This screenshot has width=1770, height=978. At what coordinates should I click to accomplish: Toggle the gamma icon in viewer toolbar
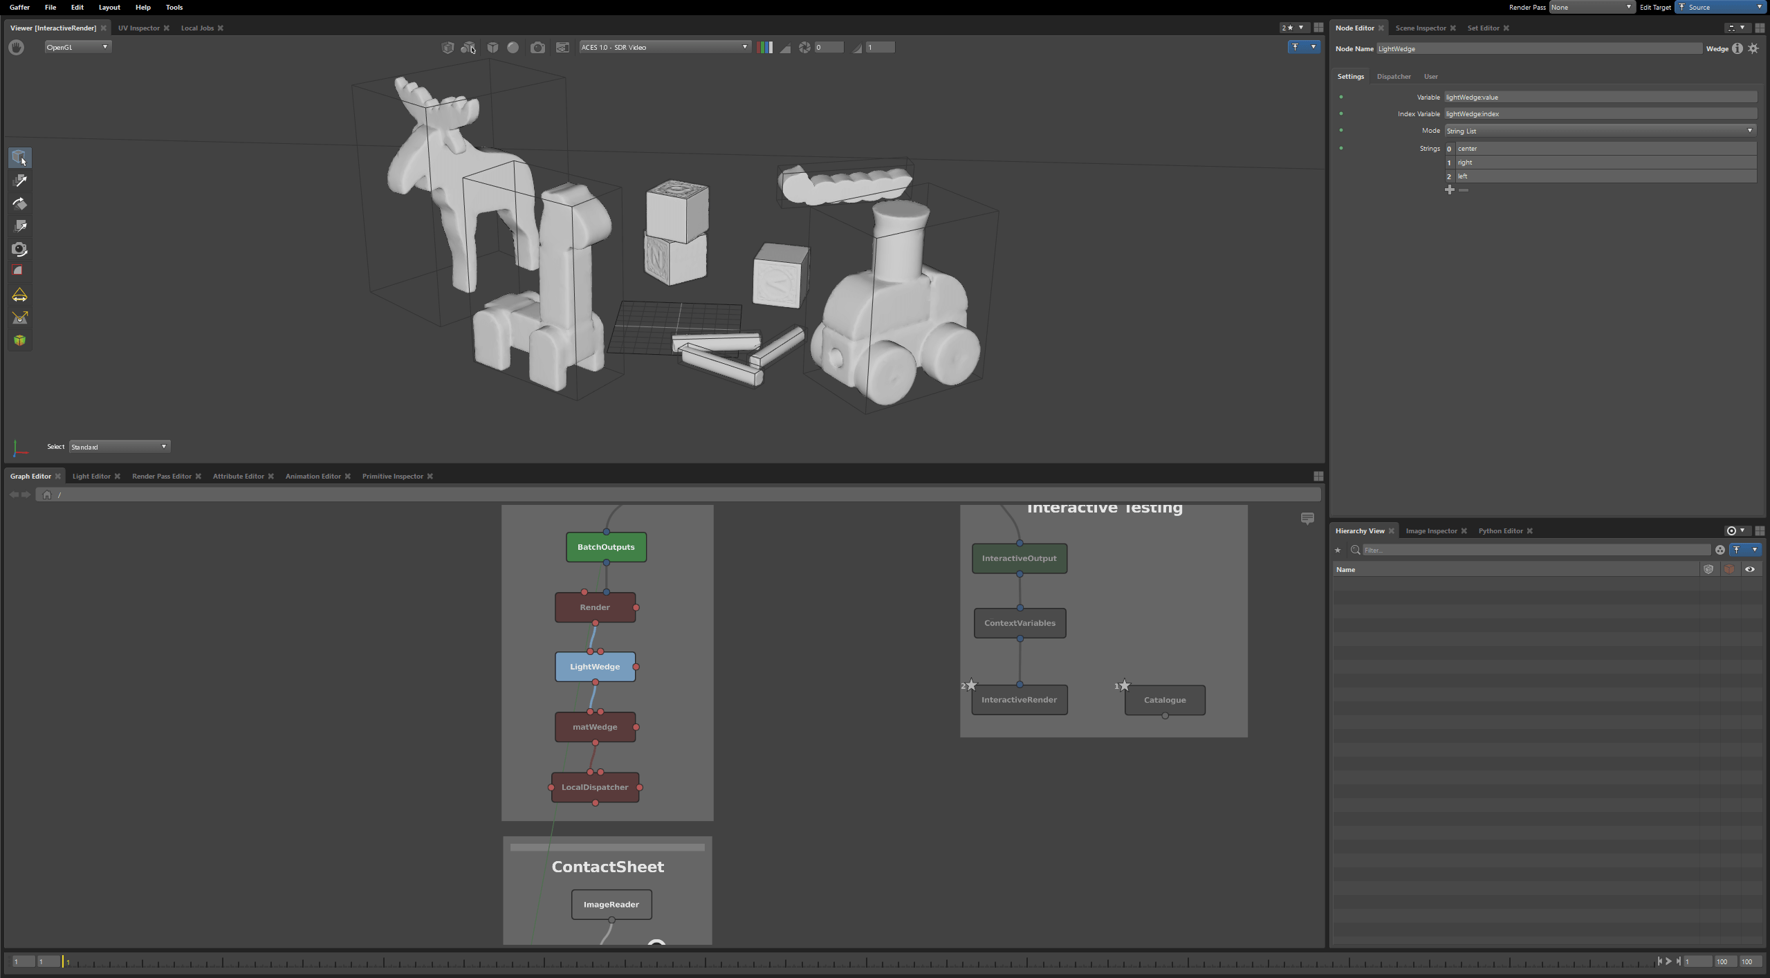[858, 48]
